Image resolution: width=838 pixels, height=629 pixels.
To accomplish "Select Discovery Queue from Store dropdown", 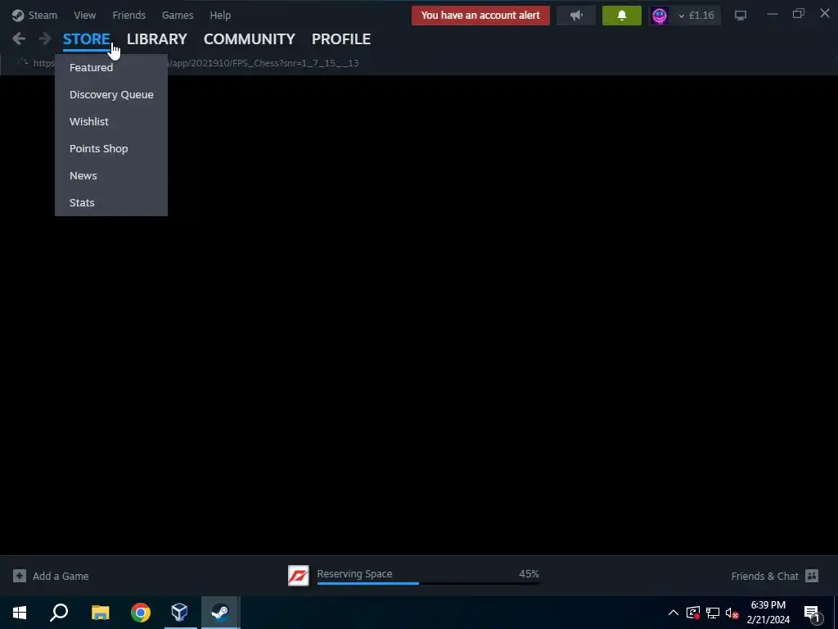I will tap(111, 95).
